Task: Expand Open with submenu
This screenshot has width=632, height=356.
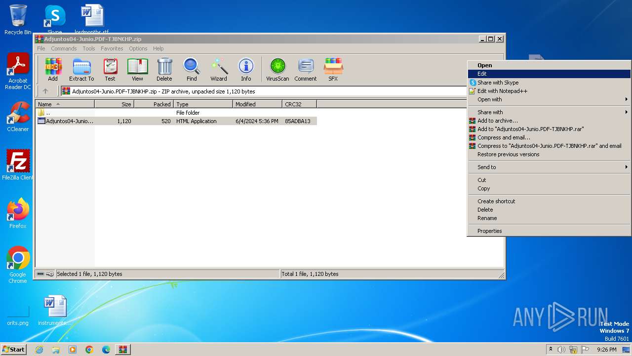Action: click(549, 99)
